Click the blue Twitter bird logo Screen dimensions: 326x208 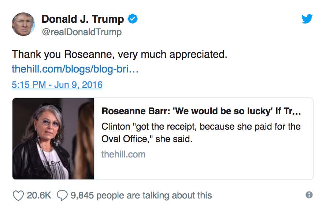(x=307, y=19)
